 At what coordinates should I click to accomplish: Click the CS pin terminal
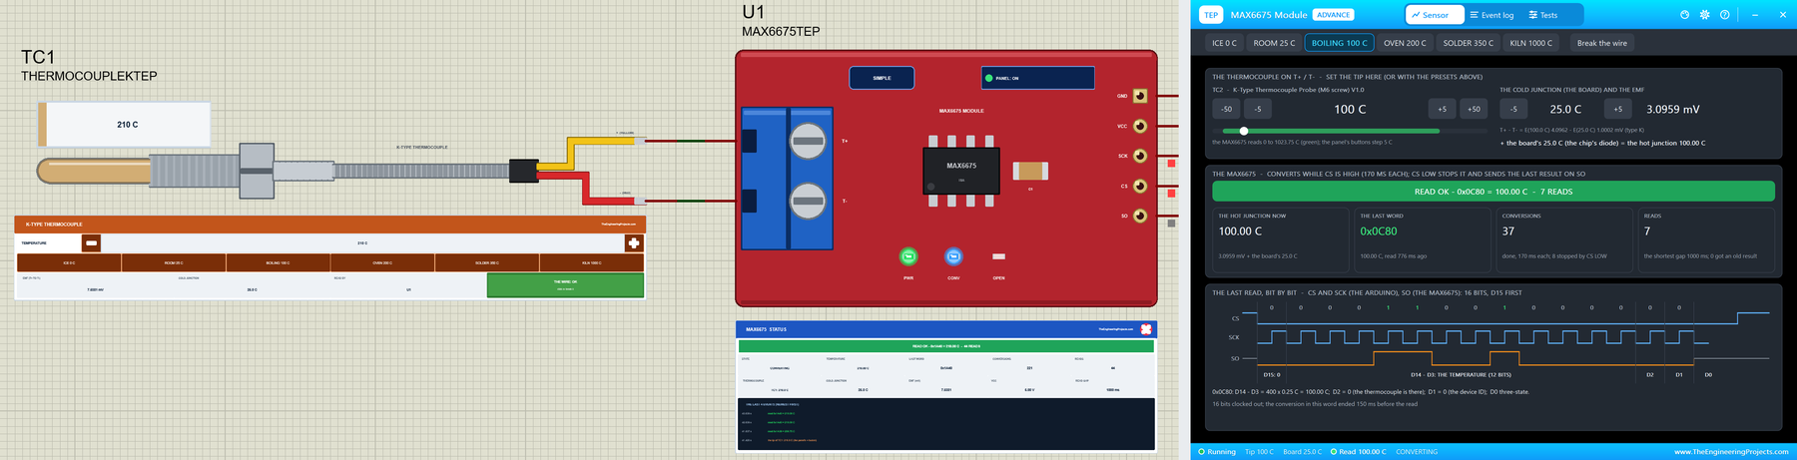[x=1140, y=186]
